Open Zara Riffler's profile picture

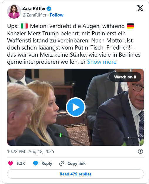click(x=14, y=11)
